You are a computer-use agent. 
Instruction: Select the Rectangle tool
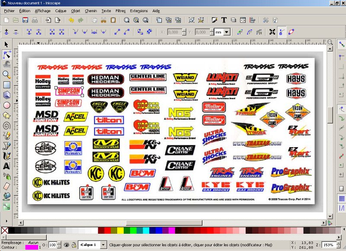[6, 85]
